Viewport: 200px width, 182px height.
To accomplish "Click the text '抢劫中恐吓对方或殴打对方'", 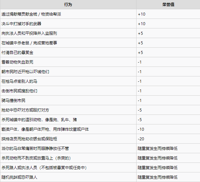I will (25, 110).
